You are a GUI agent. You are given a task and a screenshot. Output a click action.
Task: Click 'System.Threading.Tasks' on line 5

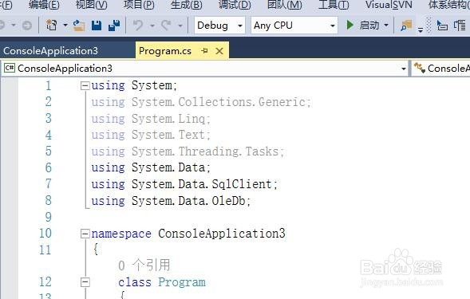point(205,151)
